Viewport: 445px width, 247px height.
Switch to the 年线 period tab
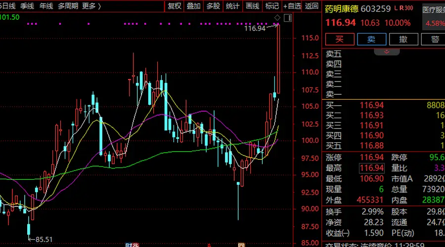[46, 6]
